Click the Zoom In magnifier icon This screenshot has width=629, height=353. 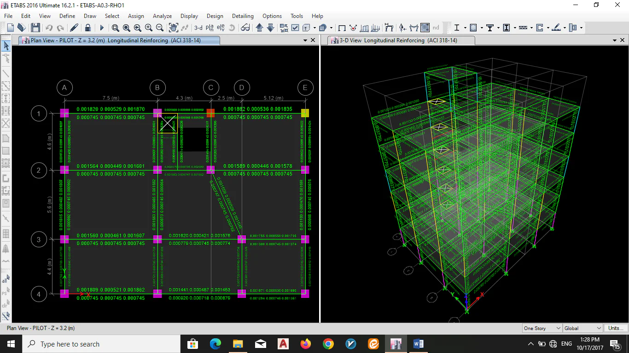point(149,28)
